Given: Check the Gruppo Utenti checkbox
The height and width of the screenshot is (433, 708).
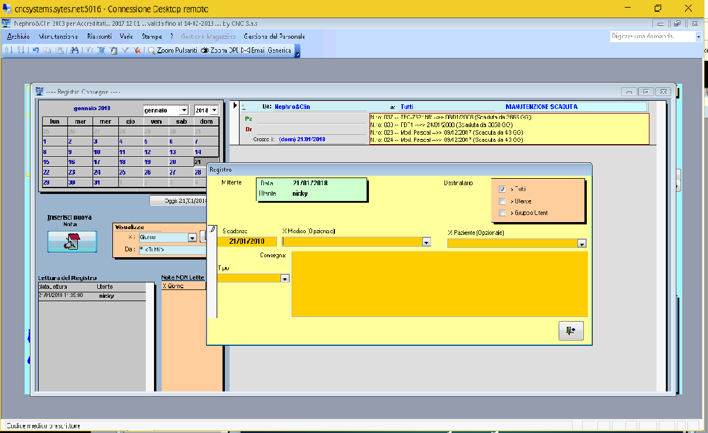Looking at the screenshot, I should pos(502,213).
